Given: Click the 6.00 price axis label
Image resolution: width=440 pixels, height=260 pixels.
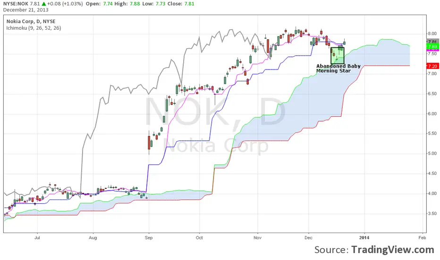Looking at the screenshot, I should [432, 113].
